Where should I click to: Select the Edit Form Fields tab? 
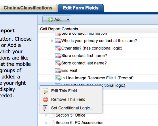(x=81, y=8)
